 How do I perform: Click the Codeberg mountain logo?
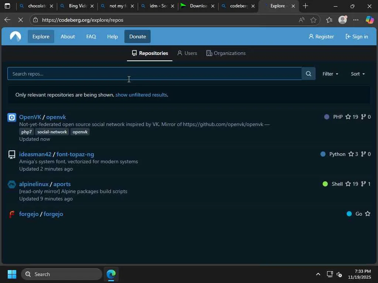coord(16,36)
